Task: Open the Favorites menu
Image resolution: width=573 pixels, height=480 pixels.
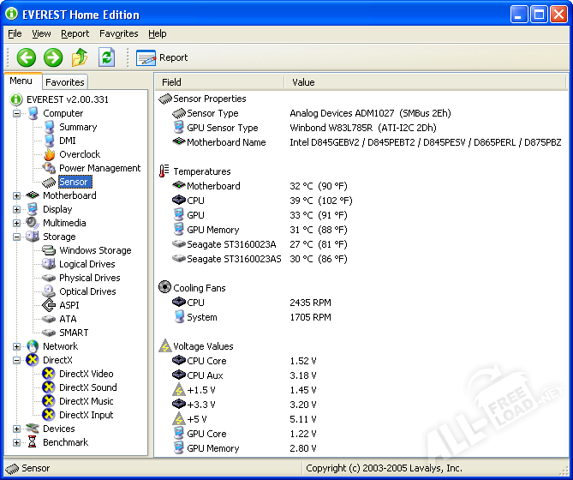Action: (118, 33)
